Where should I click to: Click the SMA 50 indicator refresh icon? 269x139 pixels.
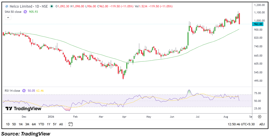25,12
